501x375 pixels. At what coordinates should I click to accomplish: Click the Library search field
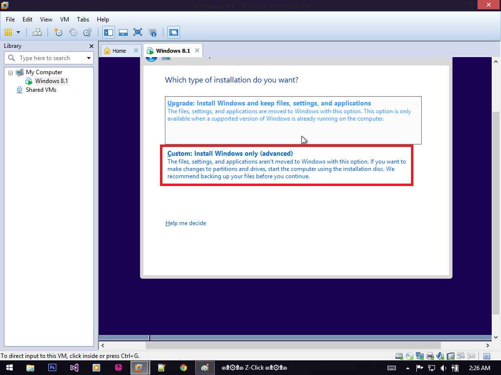tap(49, 58)
